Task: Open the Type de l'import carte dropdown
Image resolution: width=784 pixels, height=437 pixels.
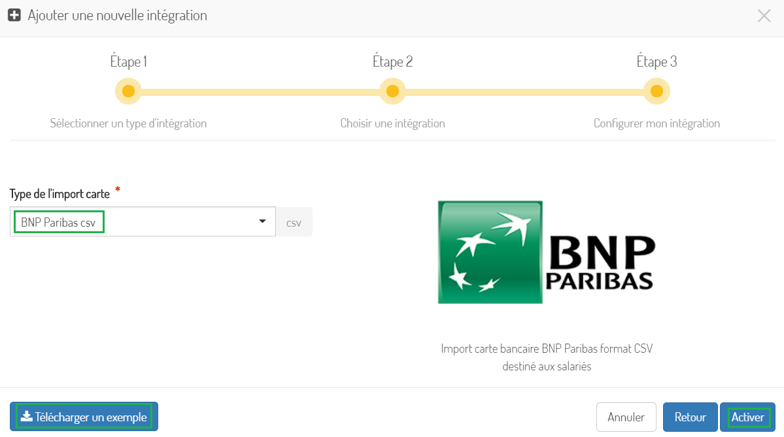Action: click(x=143, y=221)
